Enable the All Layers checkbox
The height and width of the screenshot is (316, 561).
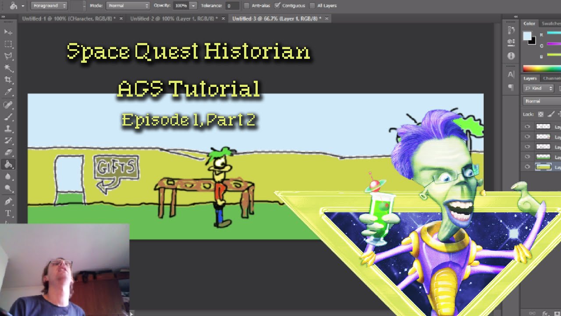[312, 6]
